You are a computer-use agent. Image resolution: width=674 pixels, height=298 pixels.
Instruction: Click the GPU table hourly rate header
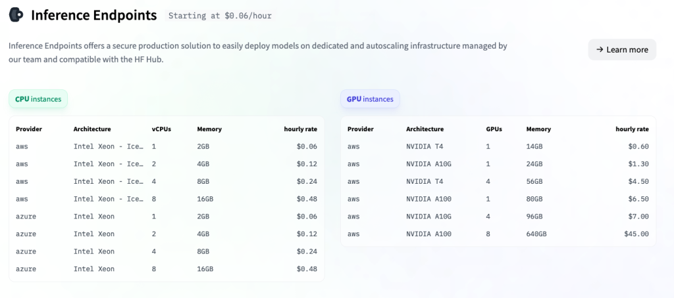click(632, 129)
